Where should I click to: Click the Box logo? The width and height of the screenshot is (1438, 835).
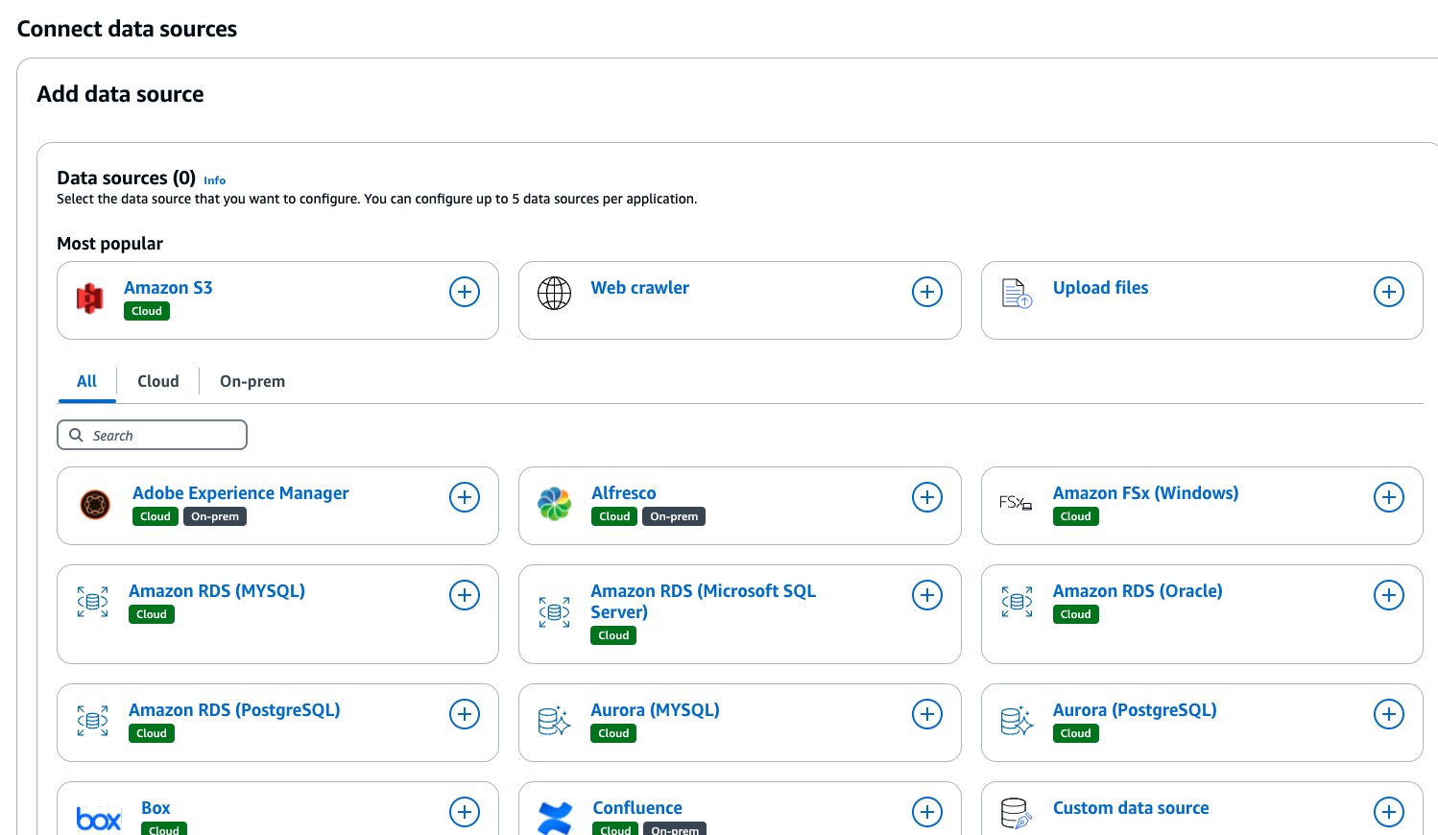click(x=99, y=820)
